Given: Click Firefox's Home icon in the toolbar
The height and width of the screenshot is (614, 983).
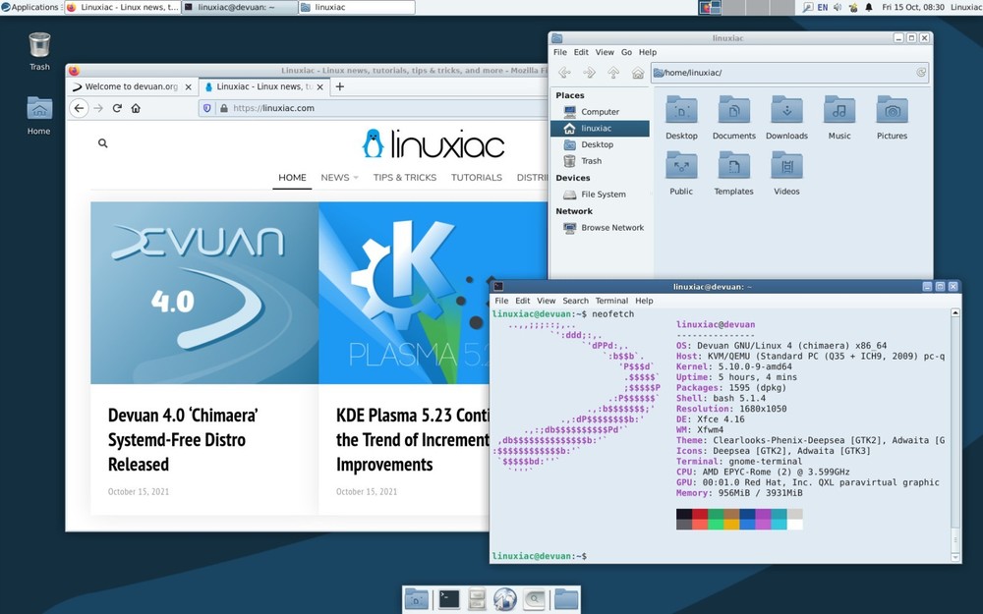Looking at the screenshot, I should [135, 108].
